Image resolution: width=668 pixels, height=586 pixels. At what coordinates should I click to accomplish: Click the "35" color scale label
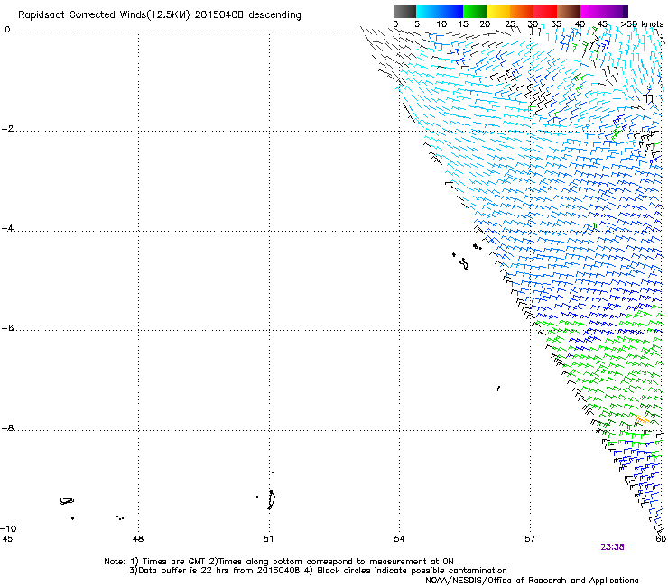[x=556, y=24]
